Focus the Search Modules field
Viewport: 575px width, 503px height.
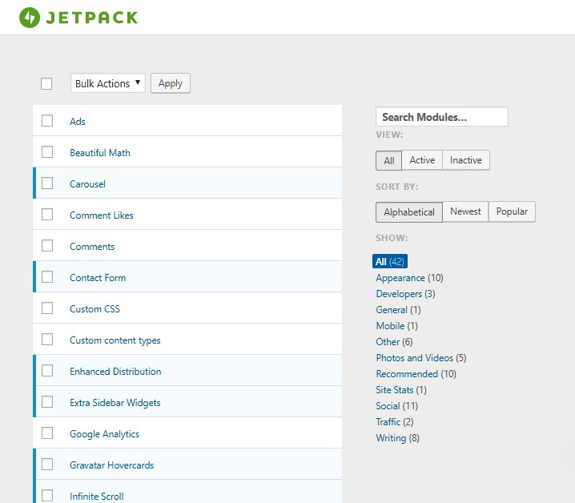pyautogui.click(x=441, y=117)
